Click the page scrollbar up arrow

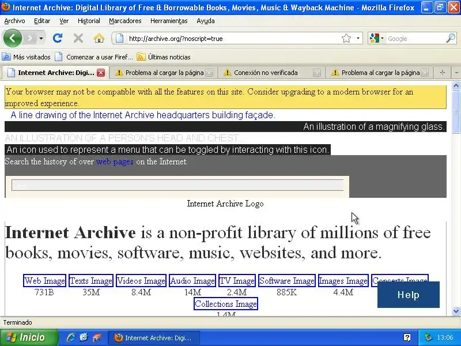coord(456,86)
